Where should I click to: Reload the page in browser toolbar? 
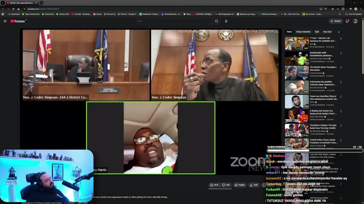13,9
